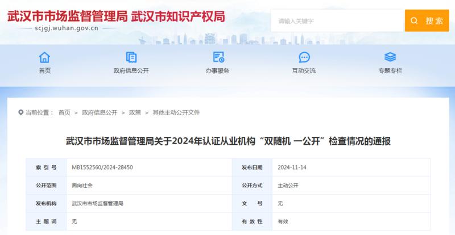Click the 有效 validity value
This screenshot has height=235, width=455.
tap(283, 221)
